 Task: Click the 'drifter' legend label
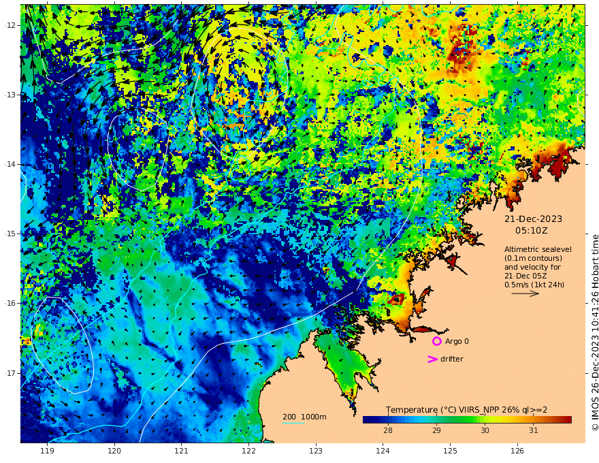pyautogui.click(x=451, y=359)
